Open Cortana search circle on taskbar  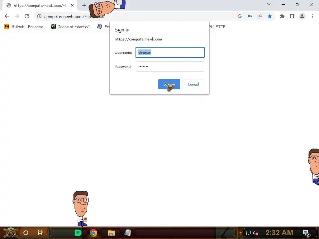26,233
